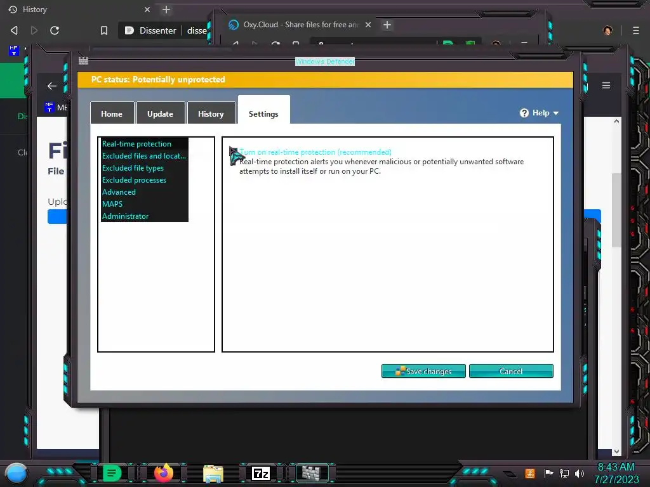Close the History browser tab

[x=147, y=10]
